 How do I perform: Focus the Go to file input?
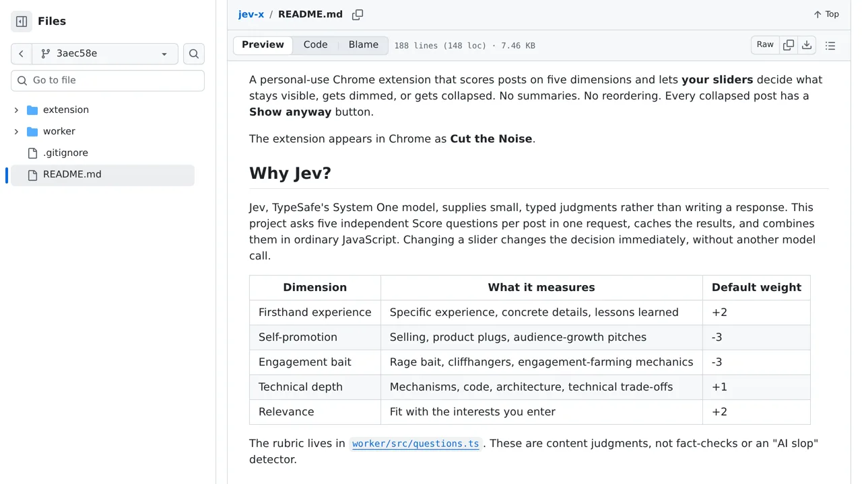[108, 81]
